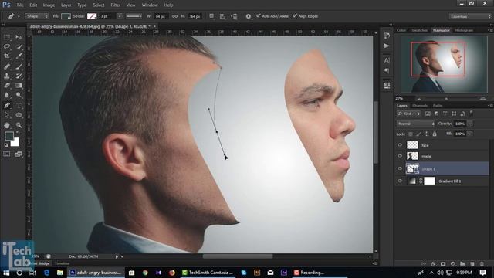
Task: Select the Lasso tool
Action: point(7,46)
